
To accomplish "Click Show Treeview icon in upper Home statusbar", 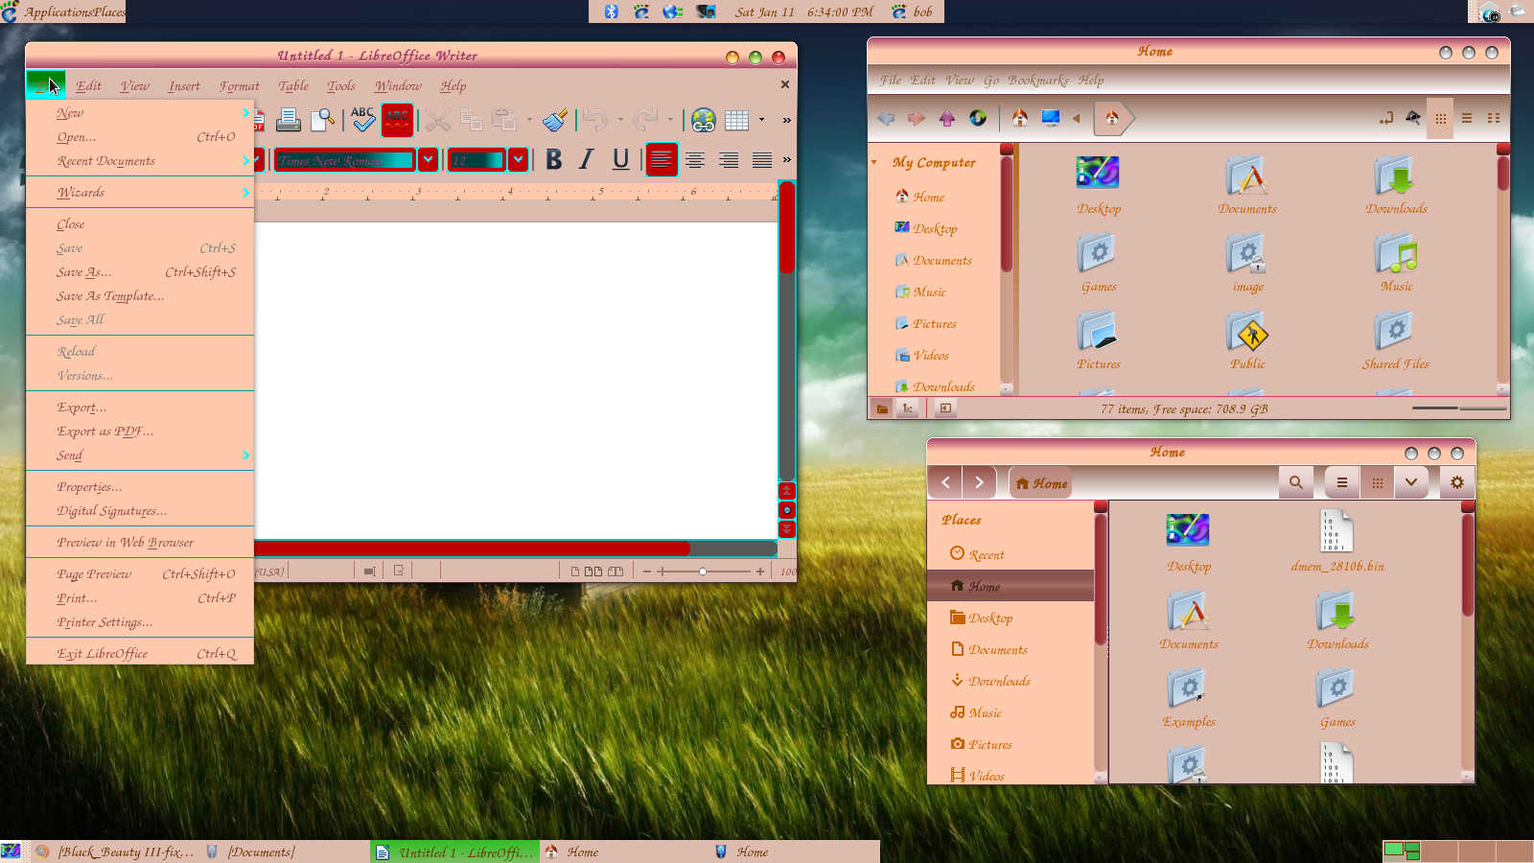I will point(907,408).
